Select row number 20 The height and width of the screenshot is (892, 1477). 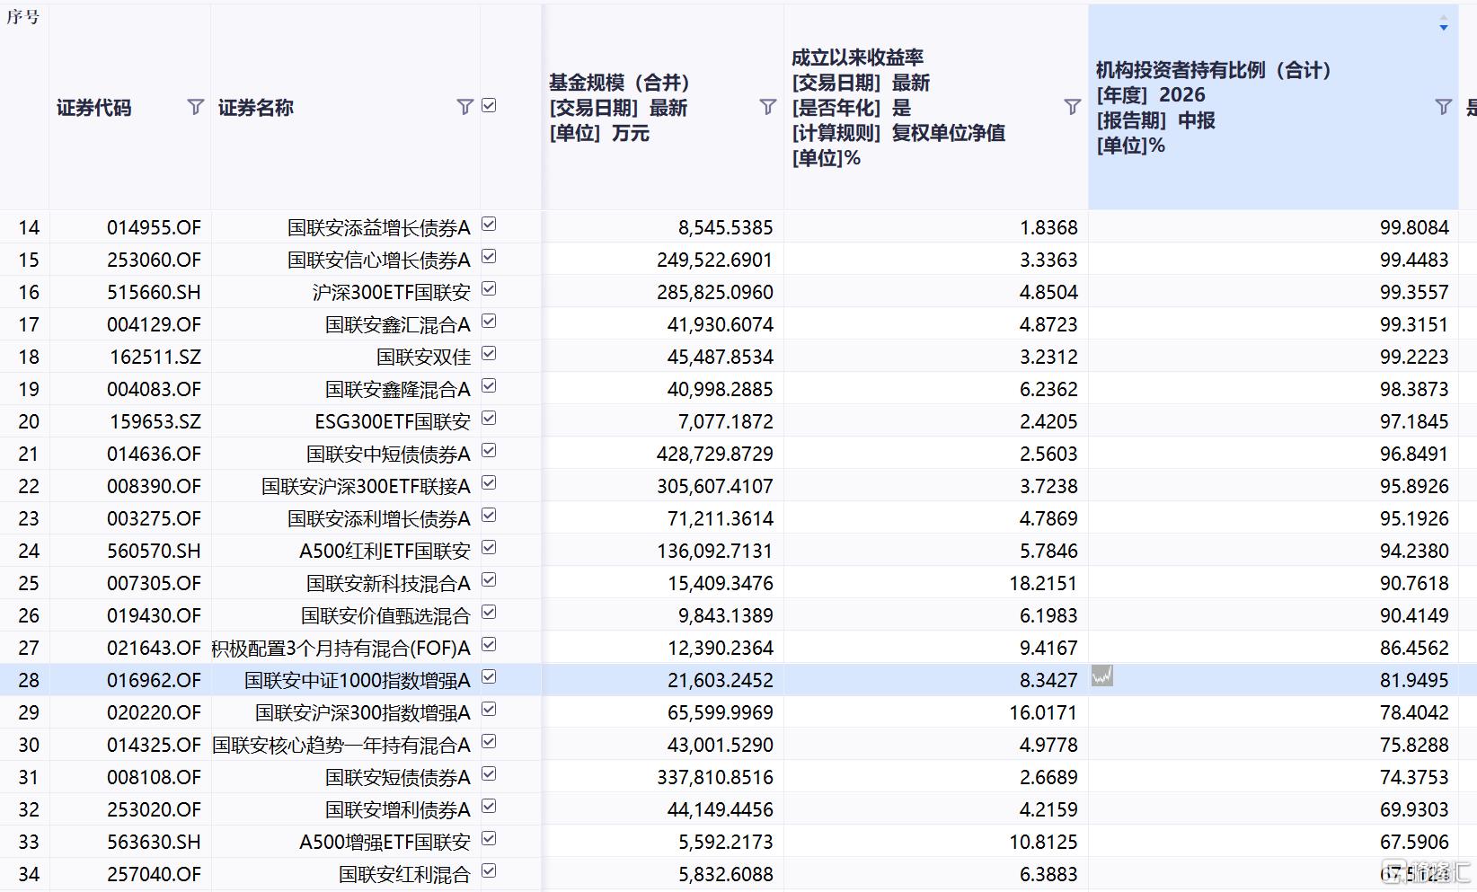coord(29,421)
